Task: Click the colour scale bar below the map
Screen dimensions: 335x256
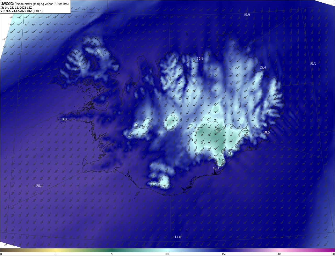Action: pyautogui.click(x=167, y=250)
